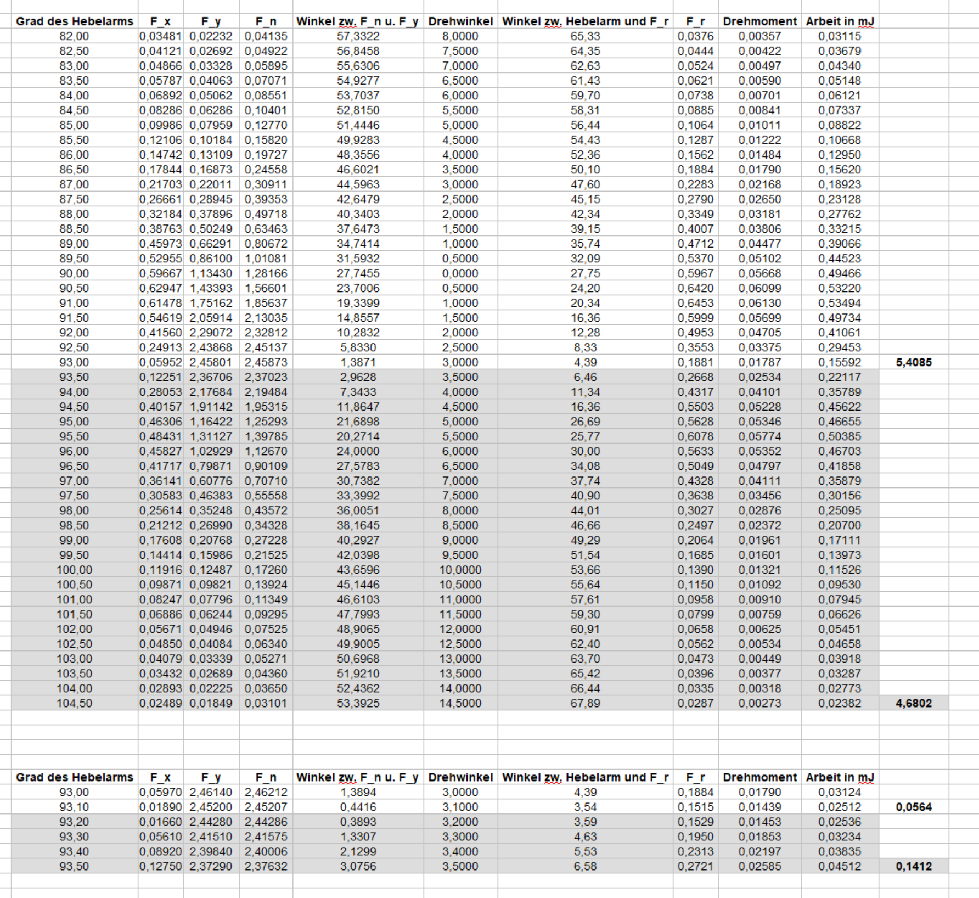Click Arbeit value 0,53494
This screenshot has height=898, width=979.
click(x=840, y=303)
